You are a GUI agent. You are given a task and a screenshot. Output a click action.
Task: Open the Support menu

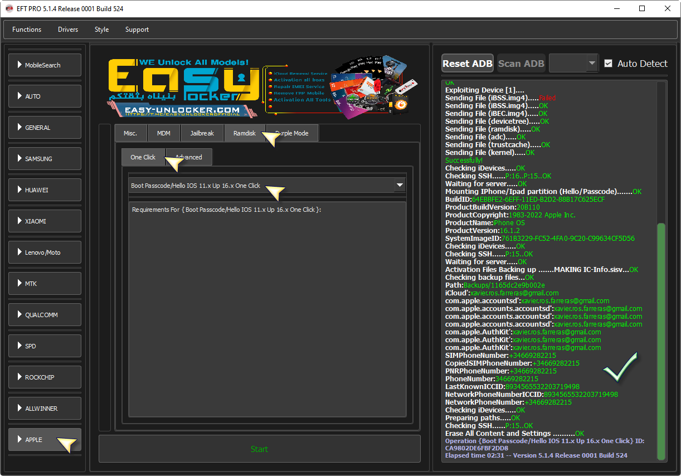[x=137, y=30]
